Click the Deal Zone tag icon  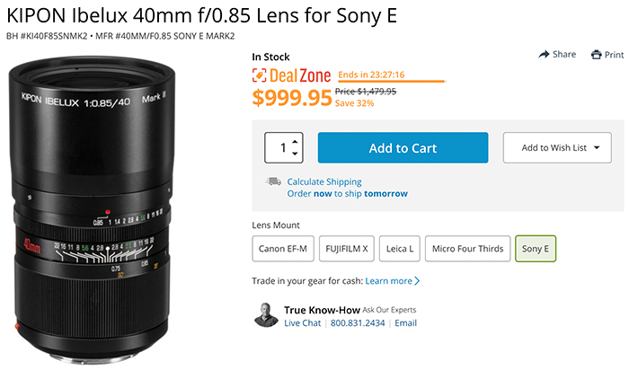259,75
